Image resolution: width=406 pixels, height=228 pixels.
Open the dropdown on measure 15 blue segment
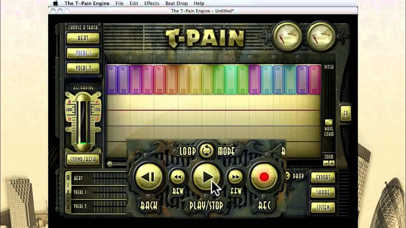coord(278,68)
